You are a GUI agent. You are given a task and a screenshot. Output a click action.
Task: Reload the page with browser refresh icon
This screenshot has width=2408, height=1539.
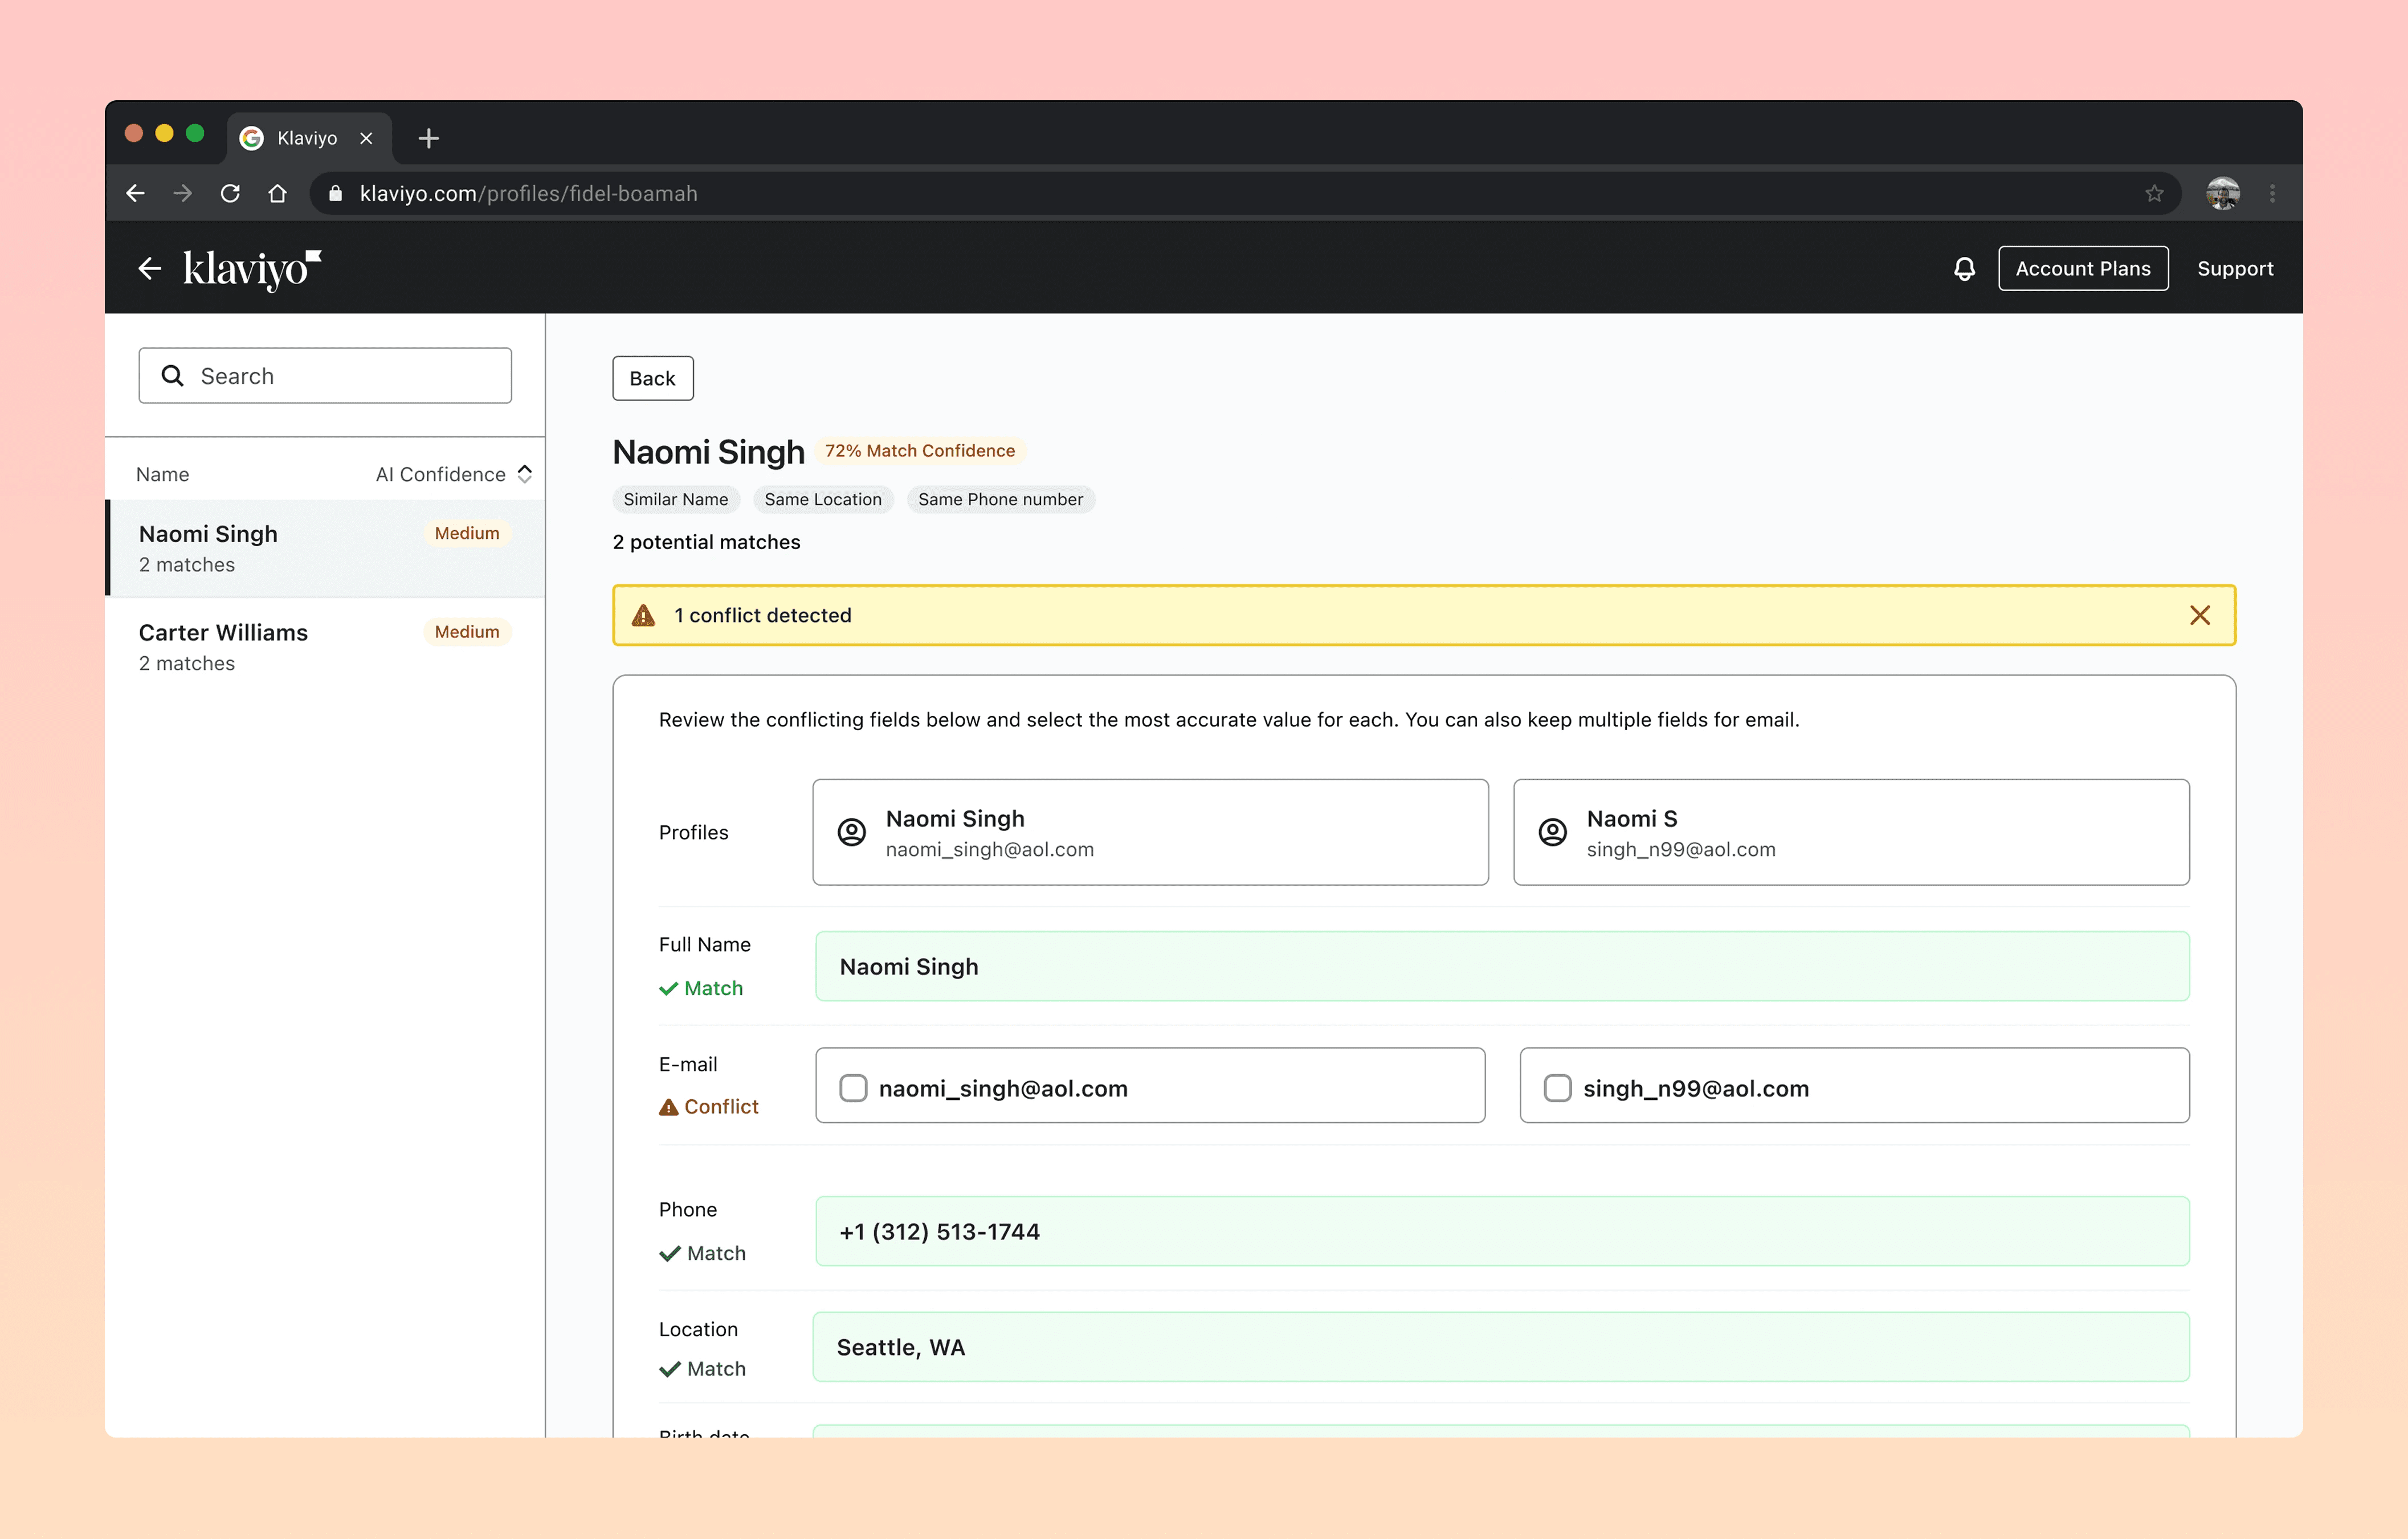click(x=230, y=194)
